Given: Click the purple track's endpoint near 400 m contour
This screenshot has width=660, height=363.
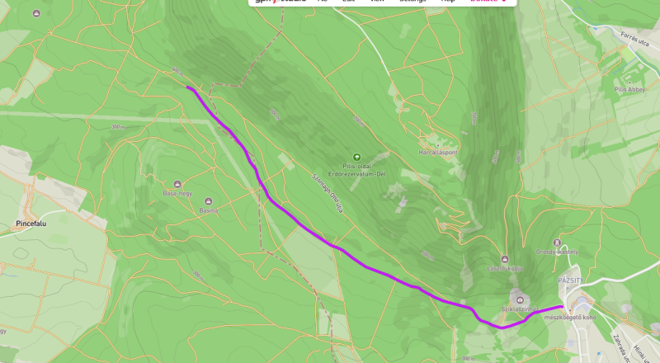Looking at the screenshot, I should (x=187, y=87).
